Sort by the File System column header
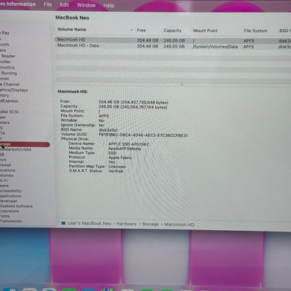The image size is (291, 291). (x=255, y=31)
